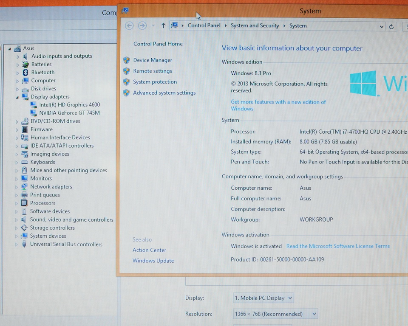The height and width of the screenshot is (326, 408).
Task: Open the recent locations dropdown arrow
Action: click(x=153, y=25)
